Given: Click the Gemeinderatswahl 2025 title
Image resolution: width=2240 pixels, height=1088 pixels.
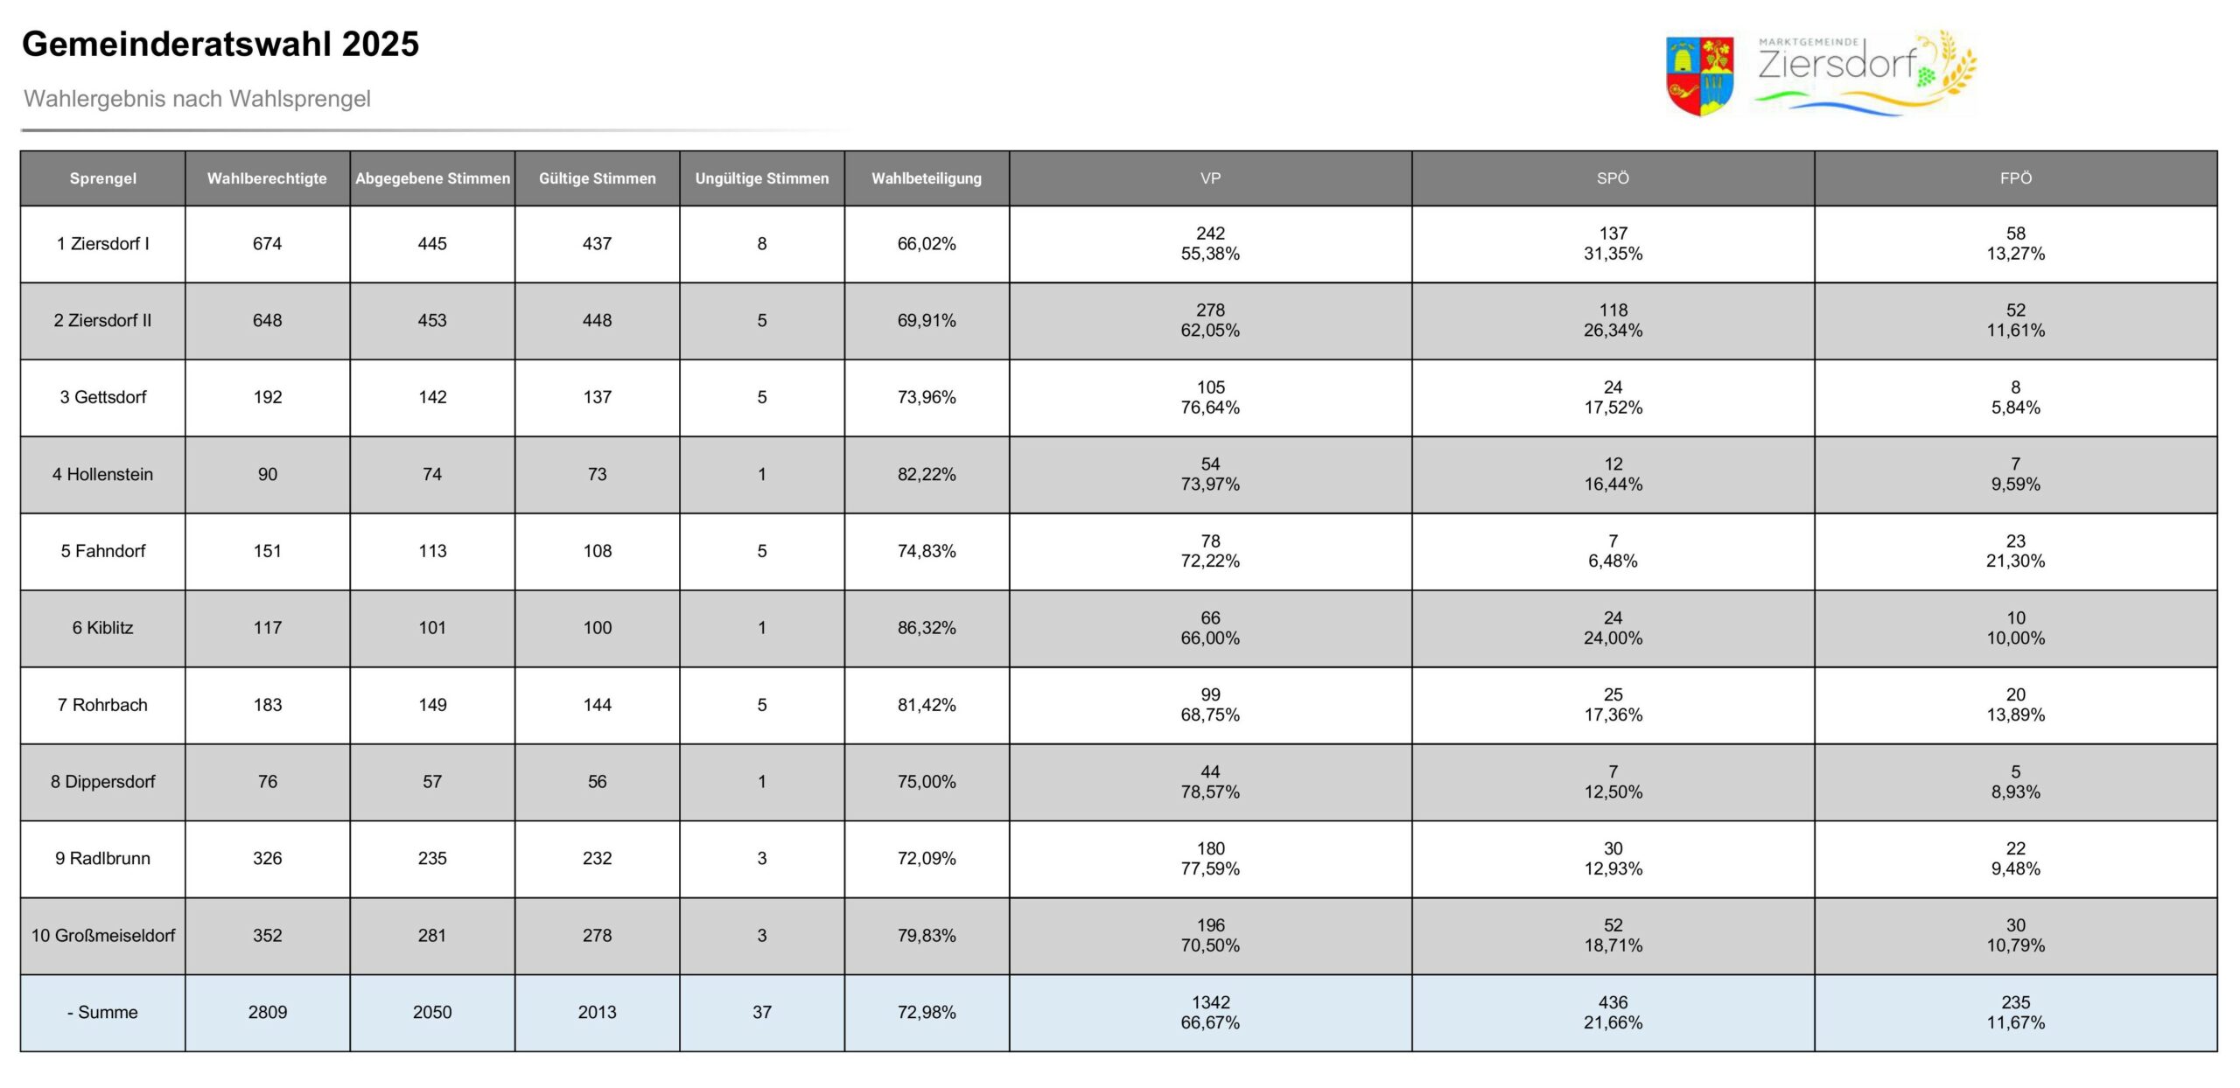Looking at the screenshot, I should point(220,44).
